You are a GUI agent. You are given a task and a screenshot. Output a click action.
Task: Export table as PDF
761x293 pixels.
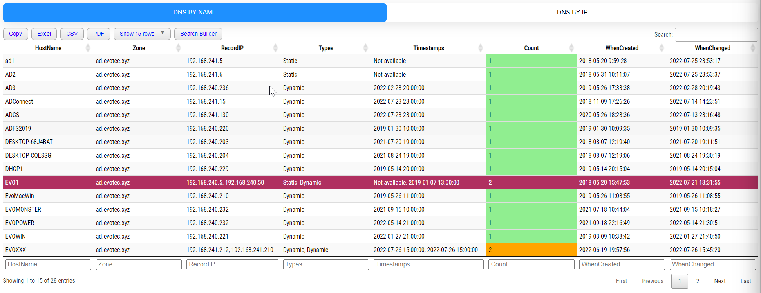pyautogui.click(x=99, y=34)
